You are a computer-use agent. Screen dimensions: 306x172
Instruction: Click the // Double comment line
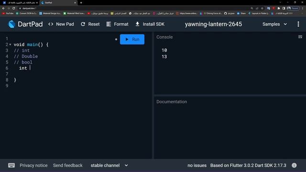26,56
